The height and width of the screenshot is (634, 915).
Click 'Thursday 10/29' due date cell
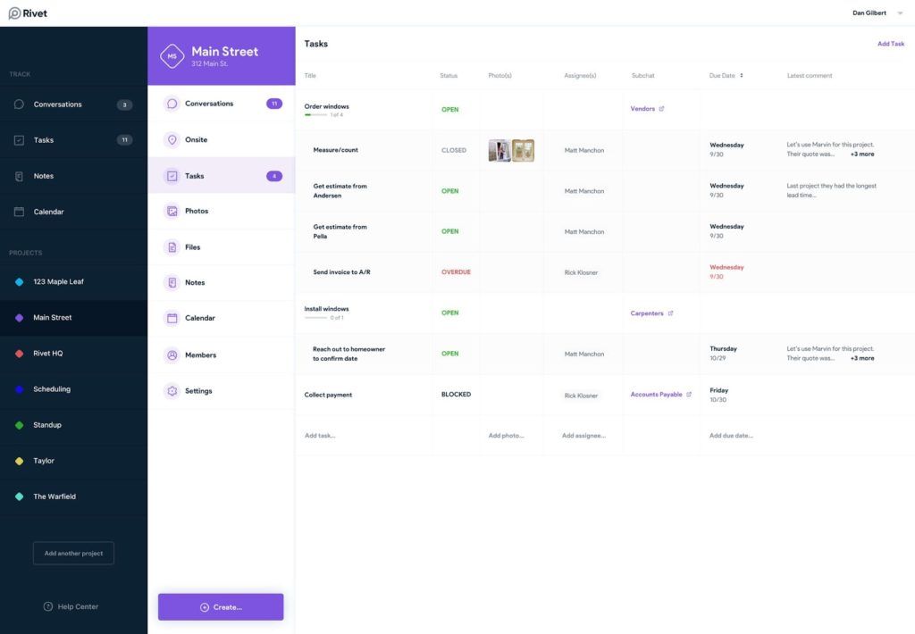(723, 354)
